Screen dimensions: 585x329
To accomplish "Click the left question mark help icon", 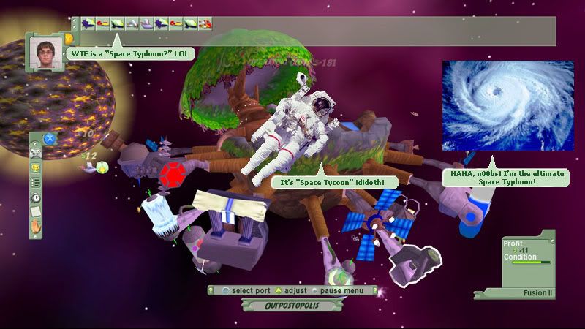I will pos(211,290).
